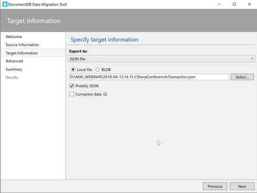Open the Export to dropdown
Image resolution: width=257 pixels, height=193 pixels.
click(161, 59)
